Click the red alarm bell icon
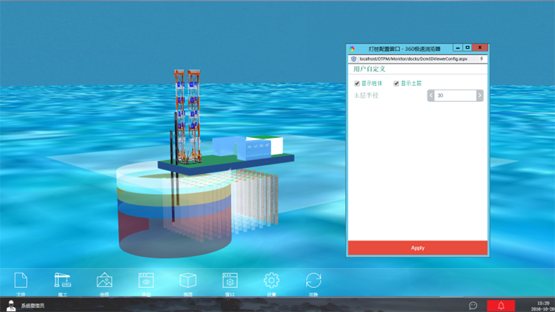The image size is (555, 312). pyautogui.click(x=501, y=306)
